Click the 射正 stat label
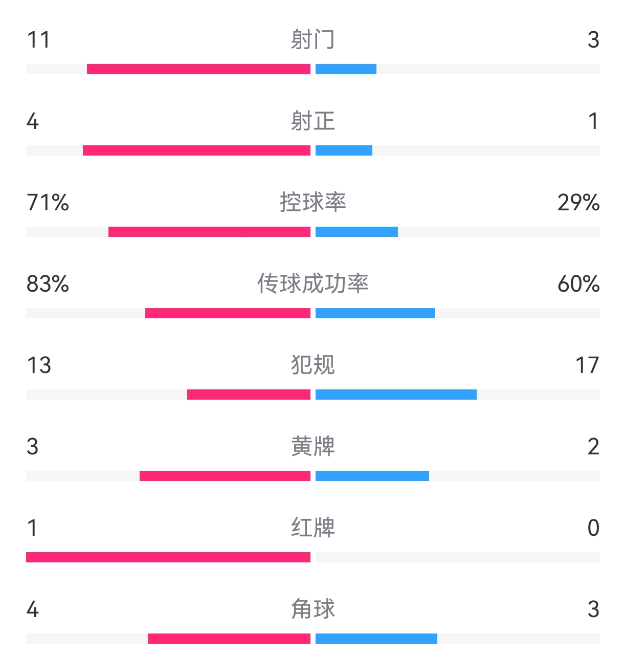The width and height of the screenshot is (624, 655). point(313,121)
